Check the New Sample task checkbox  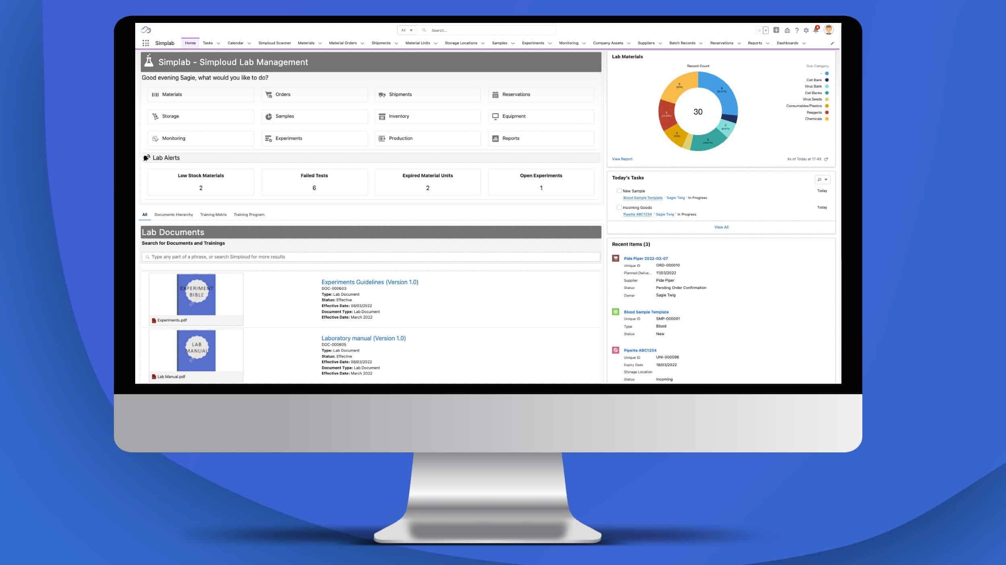point(619,191)
